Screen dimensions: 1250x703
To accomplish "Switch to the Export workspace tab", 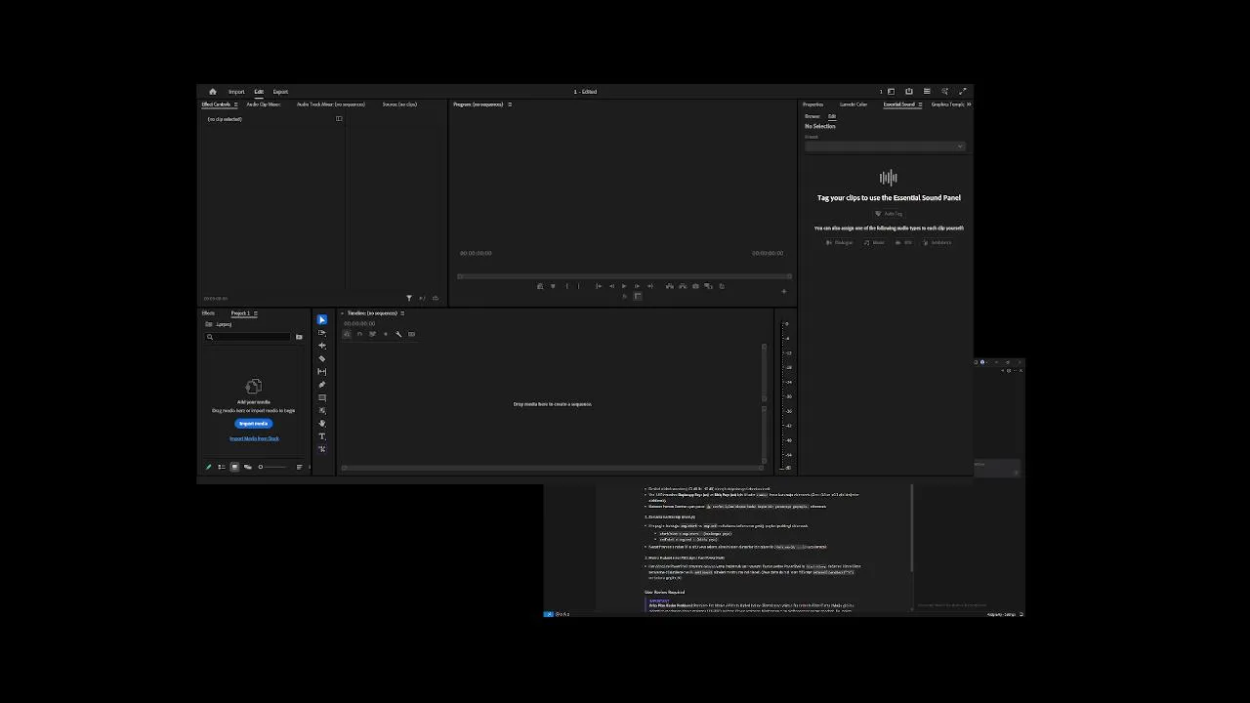I will 280,92.
